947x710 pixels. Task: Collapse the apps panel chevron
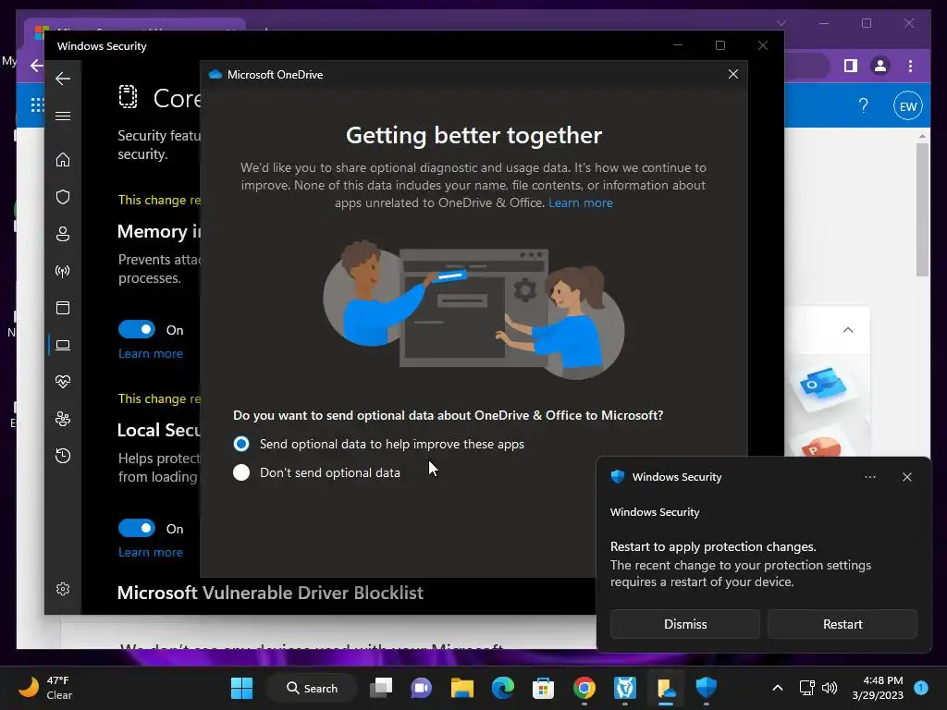tap(848, 330)
